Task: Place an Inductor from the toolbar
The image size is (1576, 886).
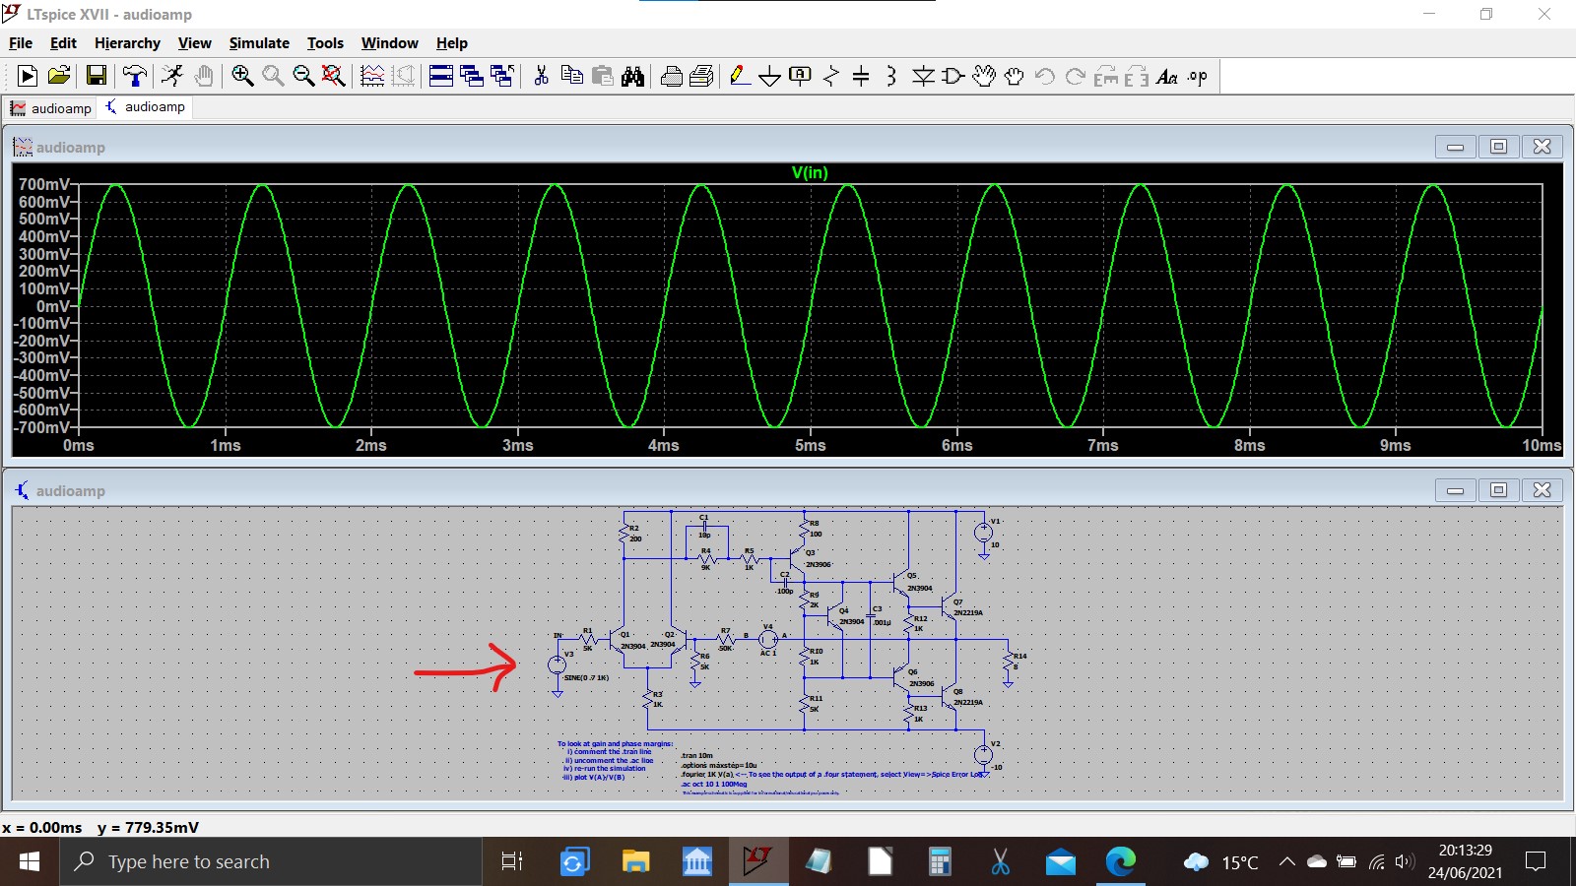Action: click(x=891, y=76)
